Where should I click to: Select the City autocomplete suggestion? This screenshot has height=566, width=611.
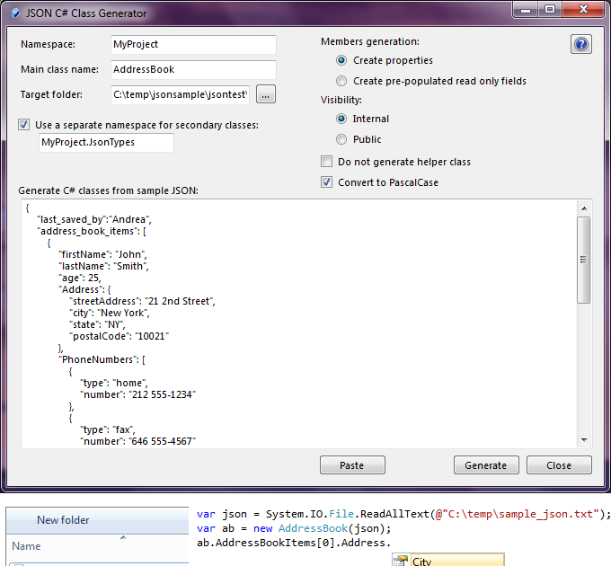click(448, 561)
